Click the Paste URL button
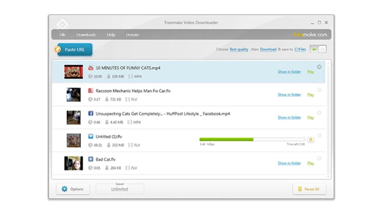Viewport: 383px width, 215px height. tap(74, 50)
